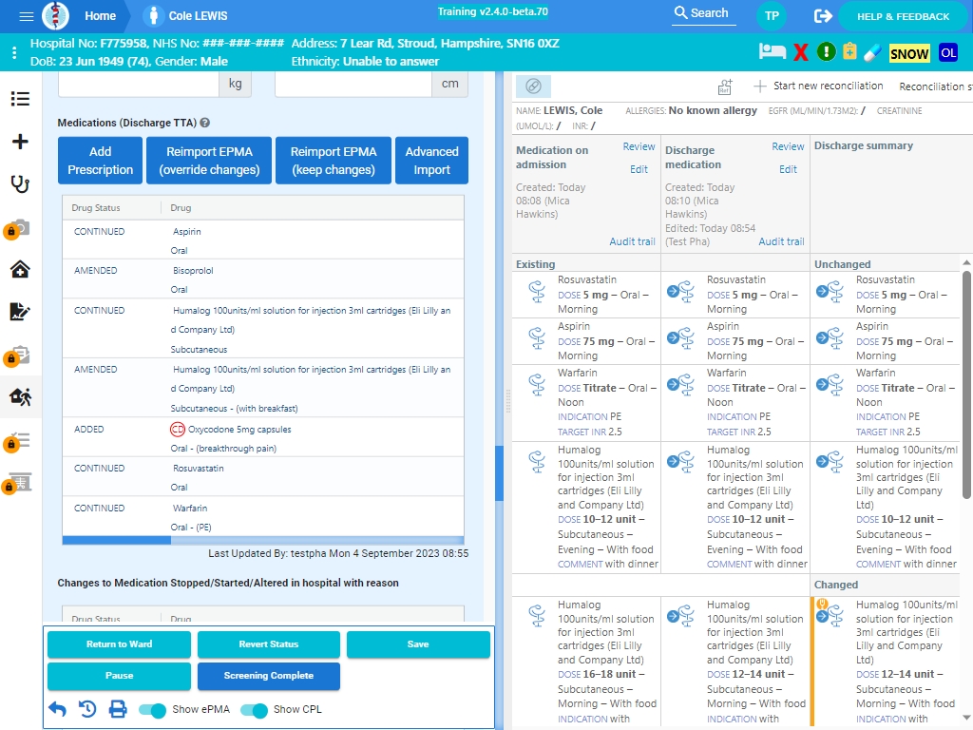
Task: Open the list view sidebar icon
Action: point(20,99)
